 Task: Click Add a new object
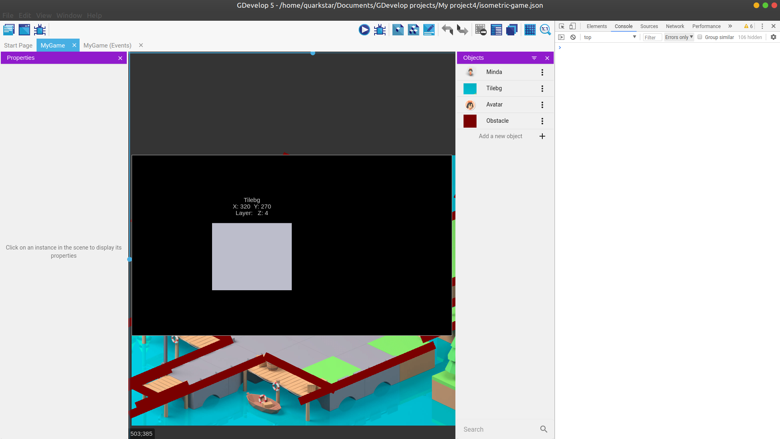(500, 136)
